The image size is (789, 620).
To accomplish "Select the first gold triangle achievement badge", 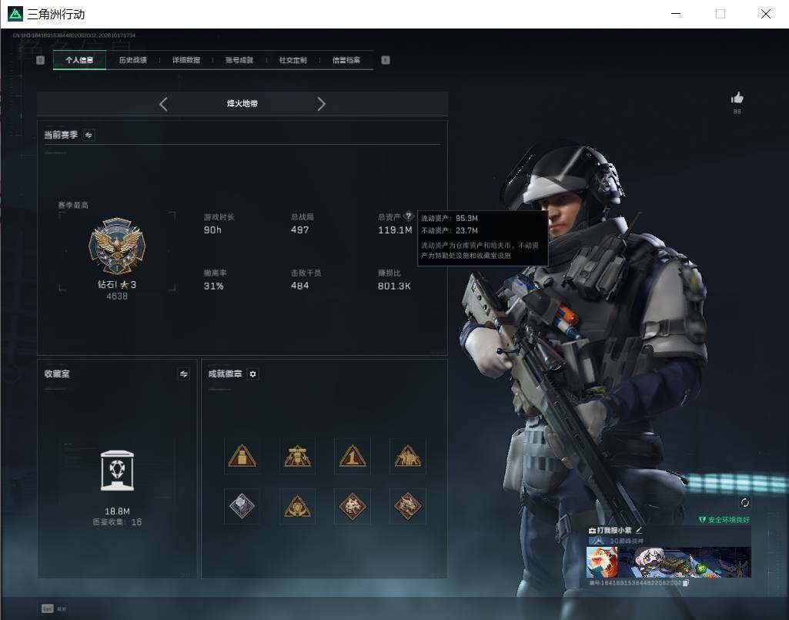I will 242,456.
